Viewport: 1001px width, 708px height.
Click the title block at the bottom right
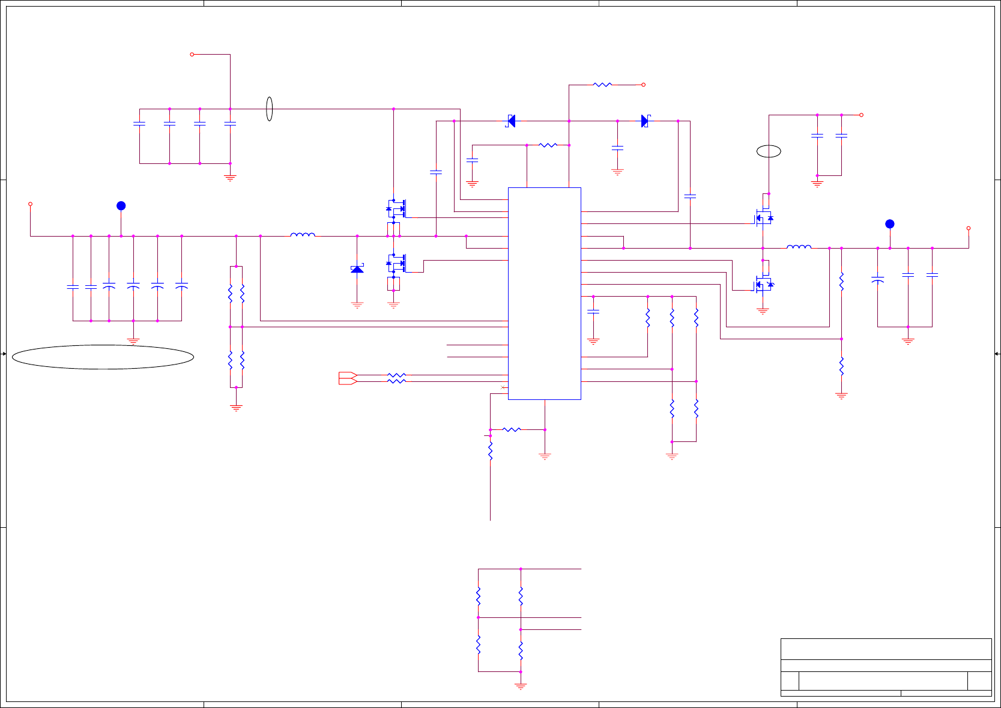tap(886, 667)
